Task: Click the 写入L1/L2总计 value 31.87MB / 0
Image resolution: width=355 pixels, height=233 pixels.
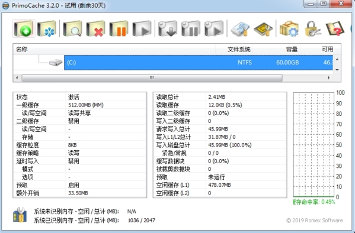Action: pos(222,137)
